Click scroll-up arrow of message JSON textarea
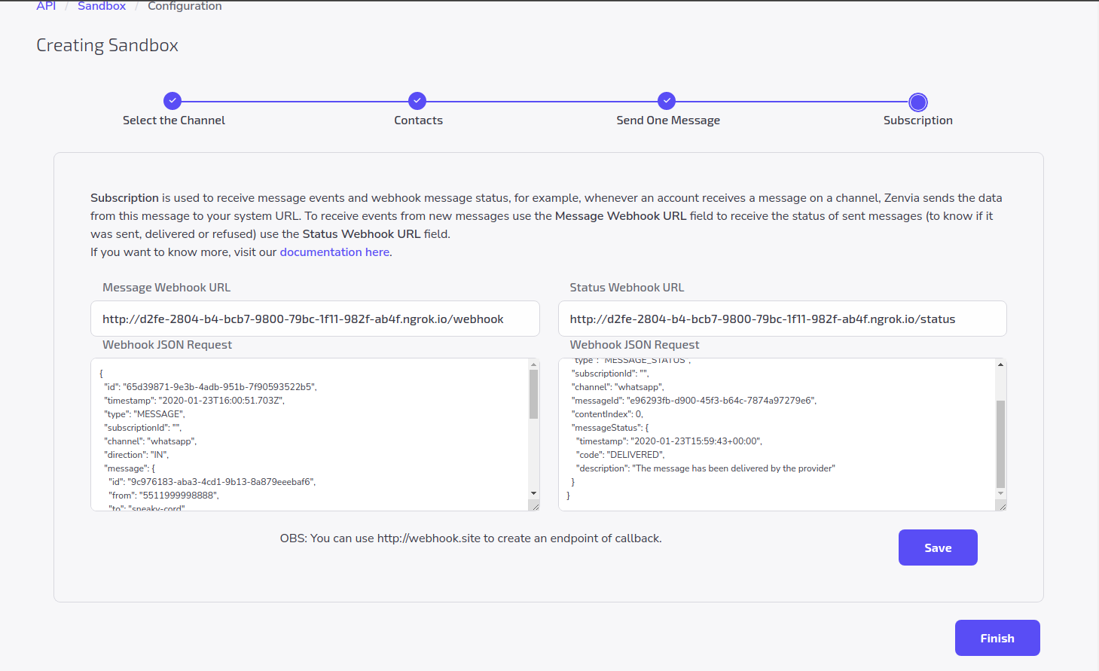 (533, 364)
